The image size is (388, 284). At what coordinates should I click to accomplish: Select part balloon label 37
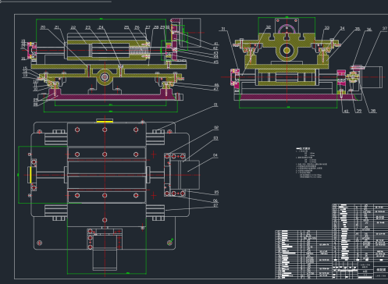click(x=385, y=28)
